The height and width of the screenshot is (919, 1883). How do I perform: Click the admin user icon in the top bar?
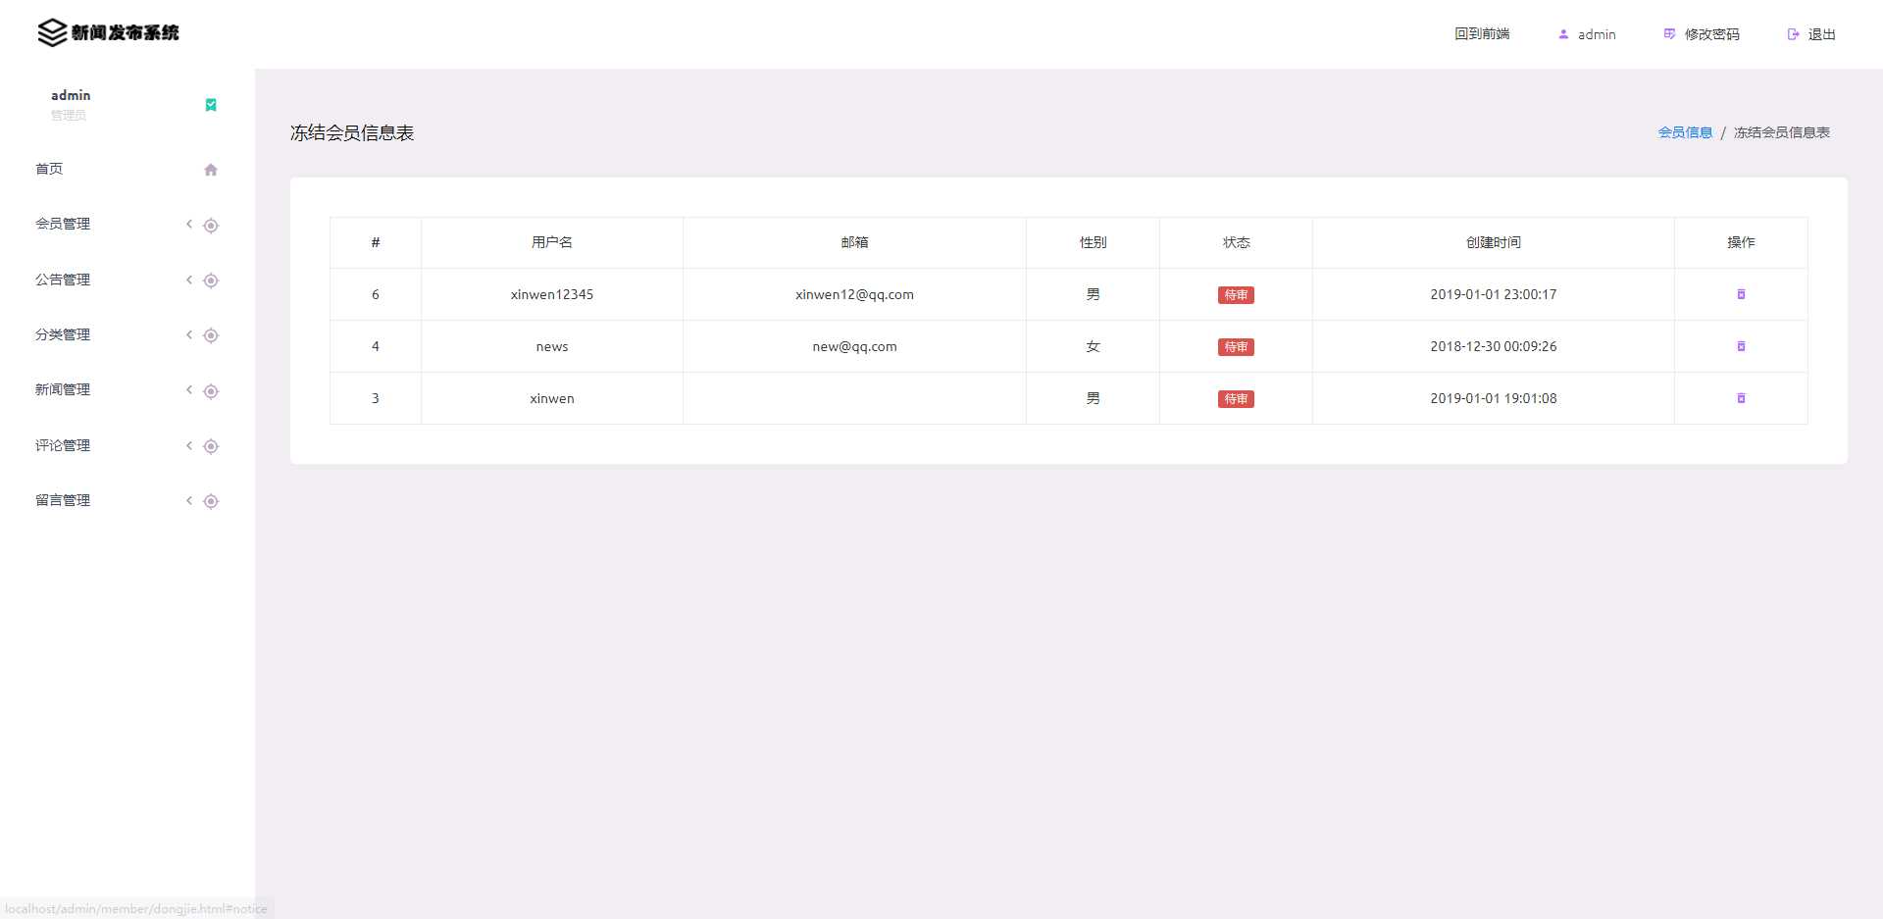tap(1562, 33)
